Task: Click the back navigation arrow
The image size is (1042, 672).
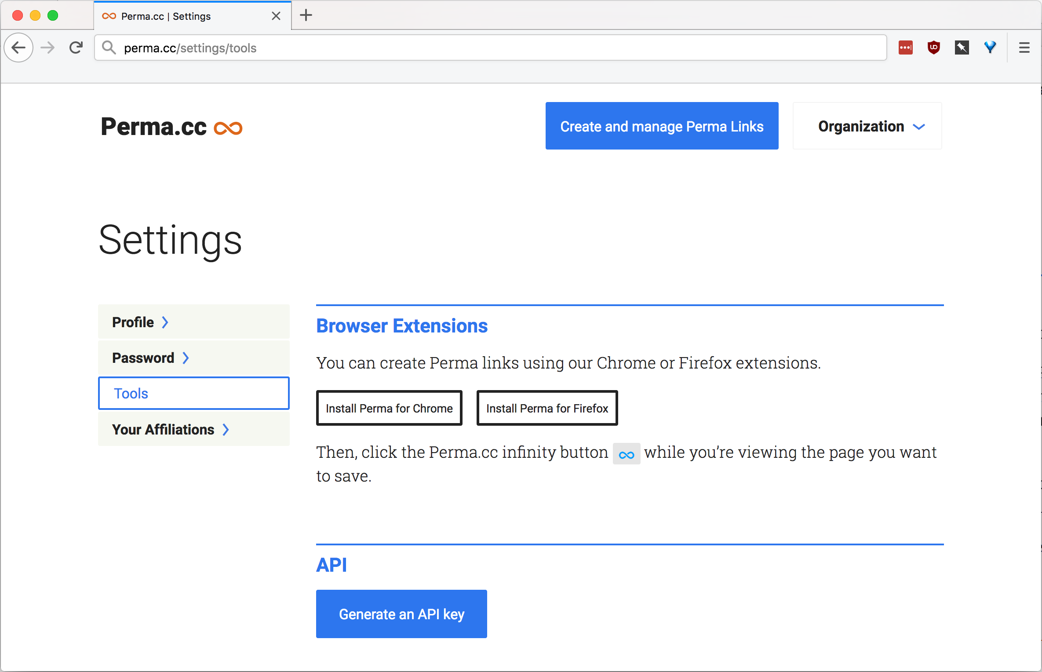Action: point(19,48)
